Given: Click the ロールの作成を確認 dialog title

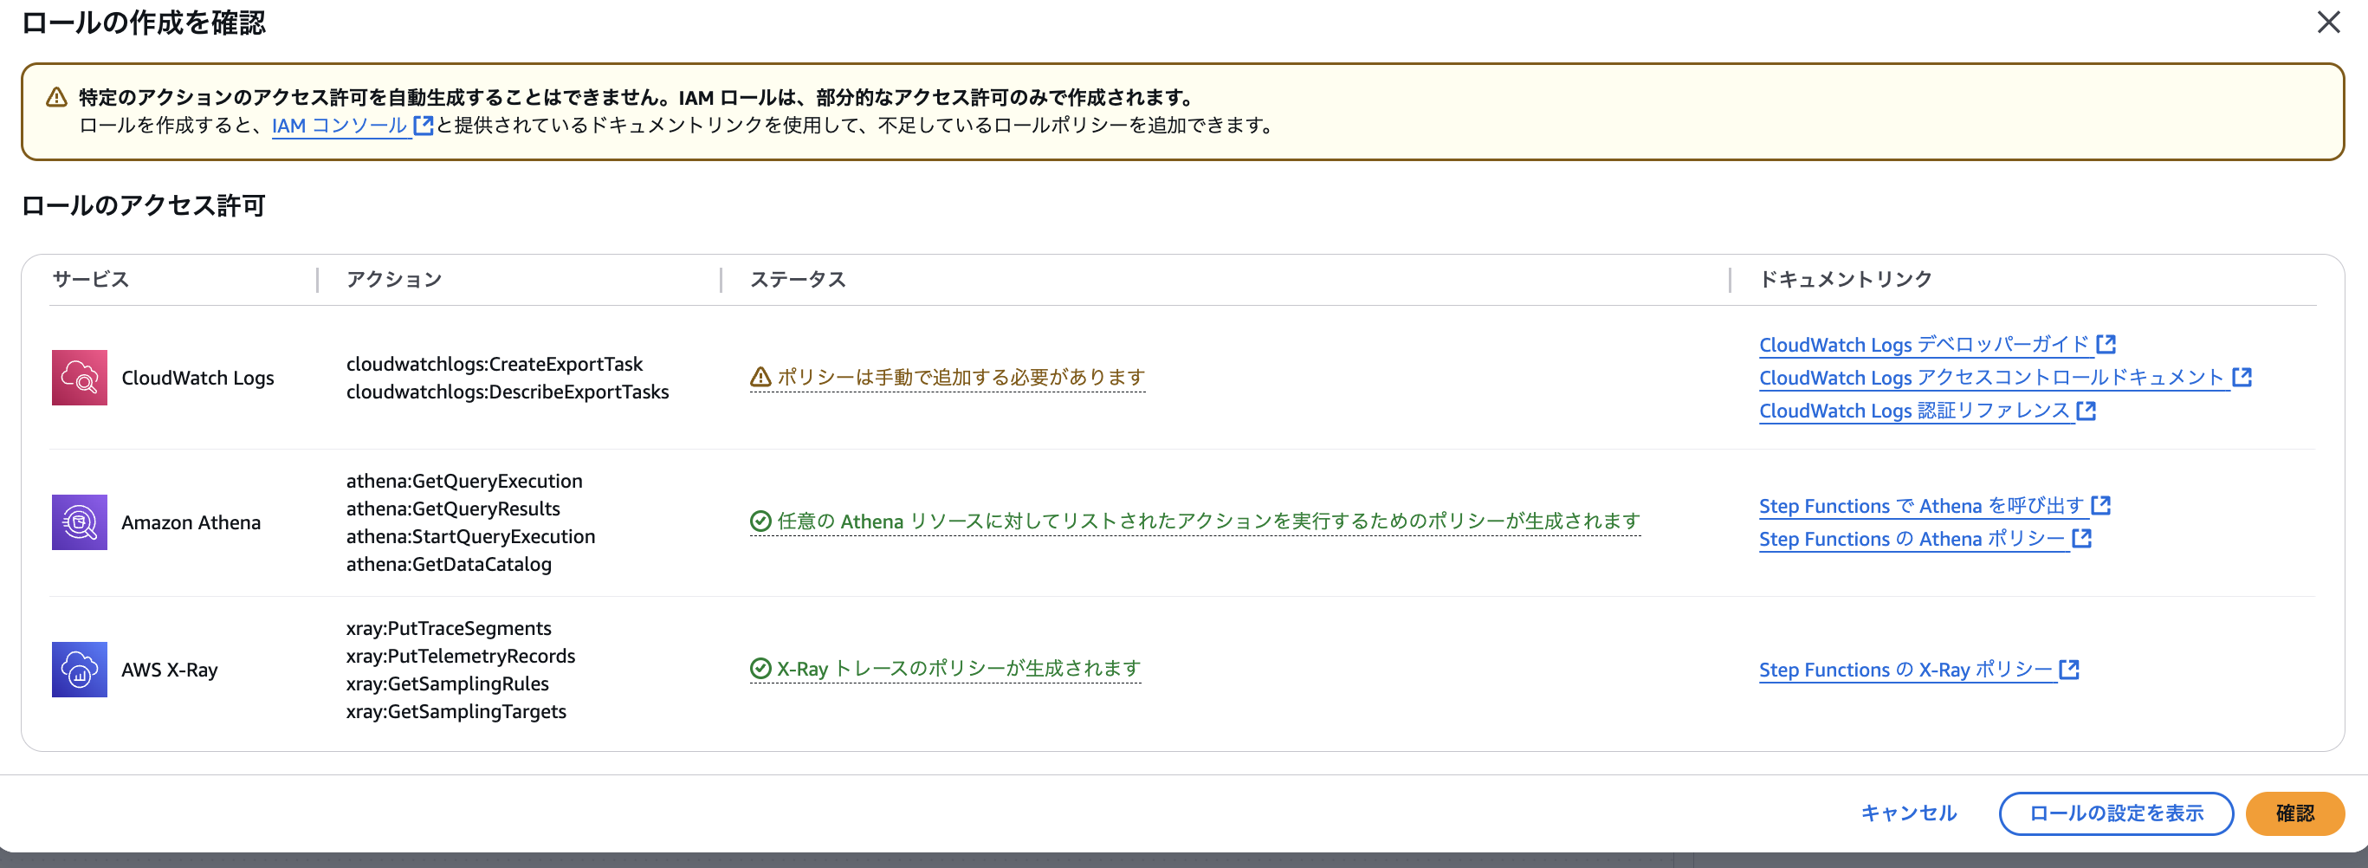Looking at the screenshot, I should (x=144, y=22).
